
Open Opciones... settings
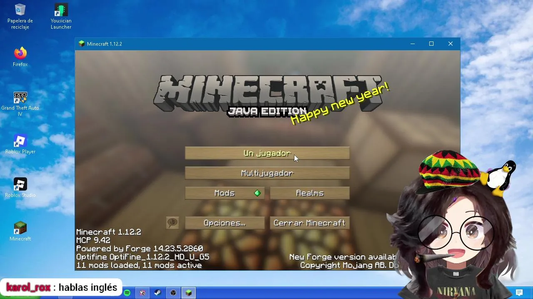224,223
